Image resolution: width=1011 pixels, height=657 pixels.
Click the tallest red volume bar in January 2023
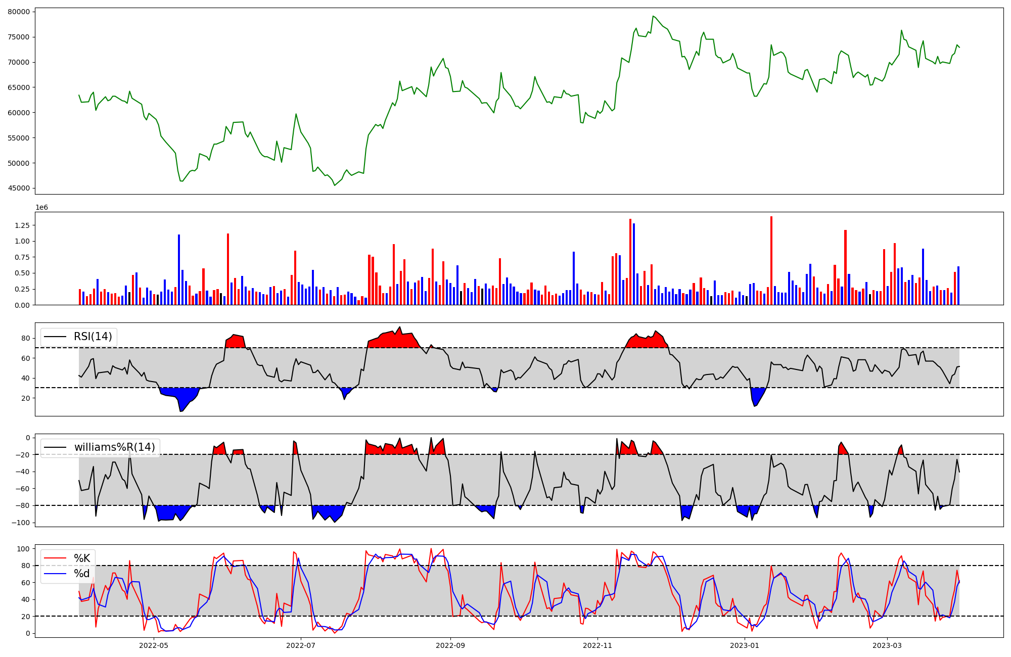click(x=771, y=260)
